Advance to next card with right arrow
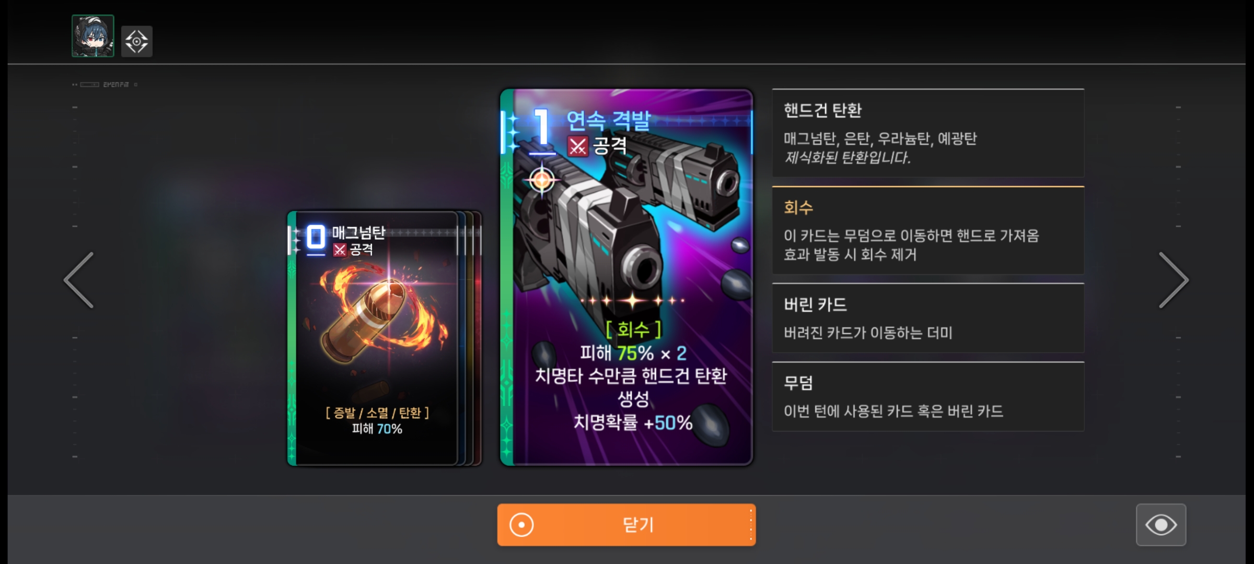This screenshot has width=1254, height=564. (x=1174, y=280)
